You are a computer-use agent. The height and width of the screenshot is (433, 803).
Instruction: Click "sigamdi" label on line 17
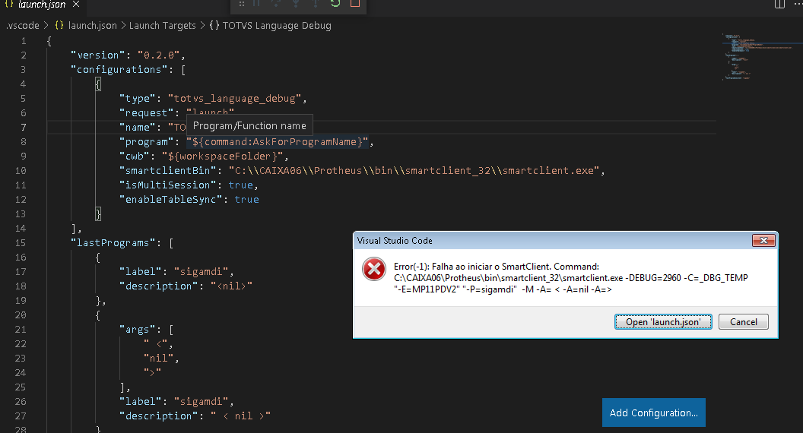click(201, 271)
